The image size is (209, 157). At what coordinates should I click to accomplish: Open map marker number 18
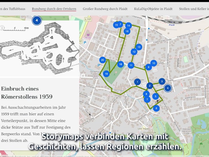click(x=120, y=64)
